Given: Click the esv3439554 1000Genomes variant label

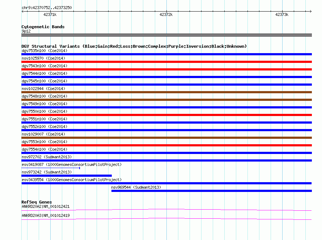Looking at the screenshot, I should (72, 180).
